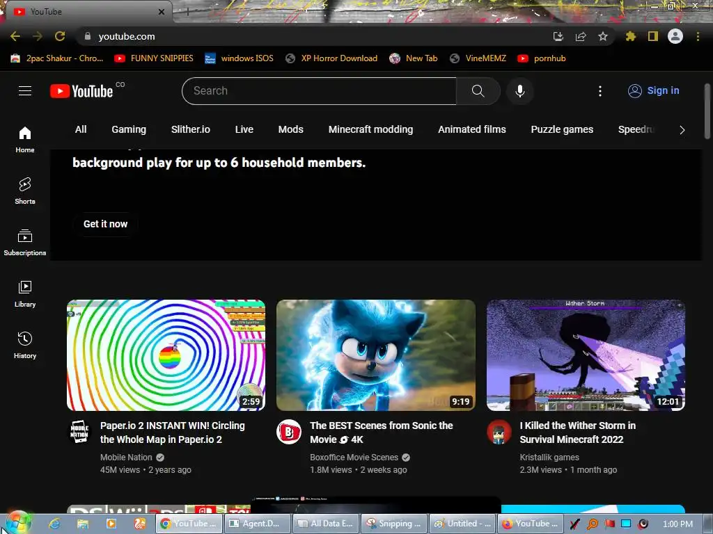Viewport: 713px width, 534px height.
Task: Select the Animated films chip
Action: [471, 130]
